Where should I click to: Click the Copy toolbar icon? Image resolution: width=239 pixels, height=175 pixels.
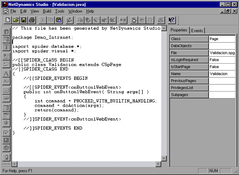51,20
